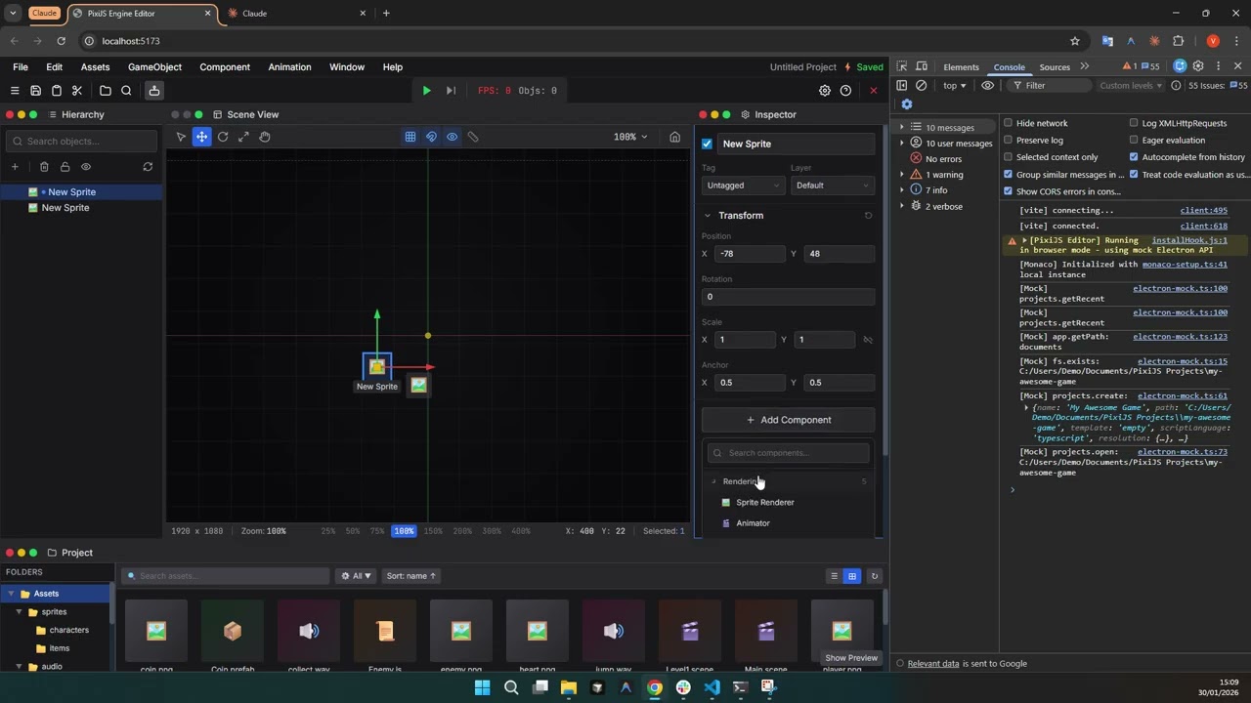Open the Window menu

pyautogui.click(x=347, y=67)
